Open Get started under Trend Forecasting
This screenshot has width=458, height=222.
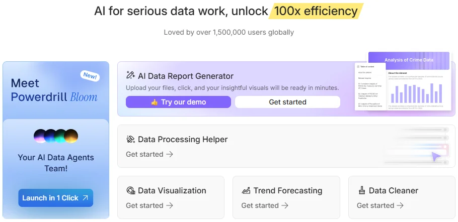(x=265, y=205)
